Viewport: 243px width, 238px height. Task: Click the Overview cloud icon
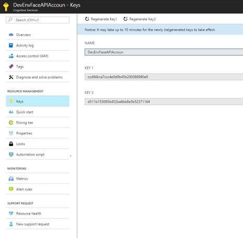point(11,35)
